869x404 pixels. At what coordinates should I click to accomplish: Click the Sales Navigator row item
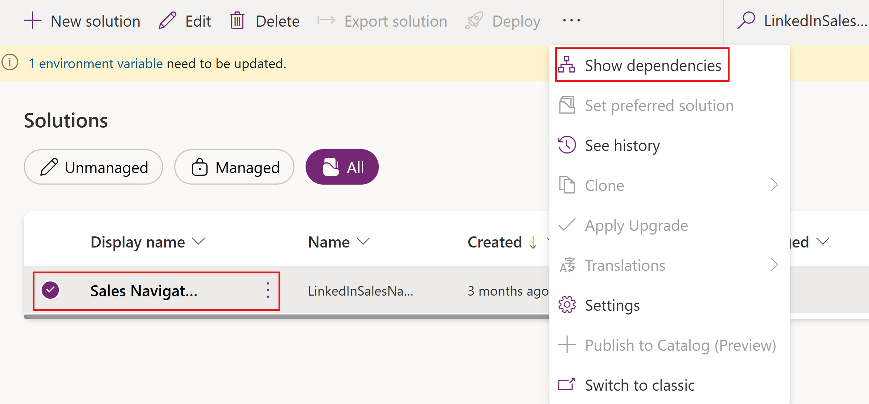(x=144, y=291)
